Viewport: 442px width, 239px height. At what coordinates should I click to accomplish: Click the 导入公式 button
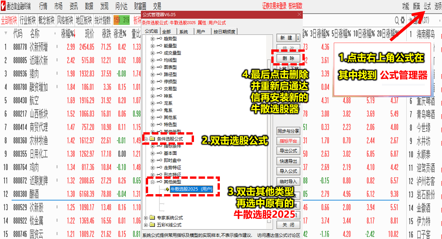click(288, 171)
